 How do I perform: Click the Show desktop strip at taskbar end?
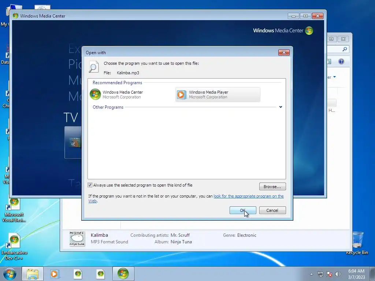372,274
